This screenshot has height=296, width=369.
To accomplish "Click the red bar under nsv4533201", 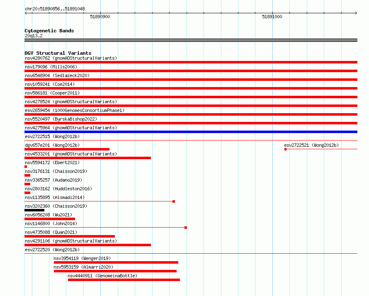I will 88,158.
